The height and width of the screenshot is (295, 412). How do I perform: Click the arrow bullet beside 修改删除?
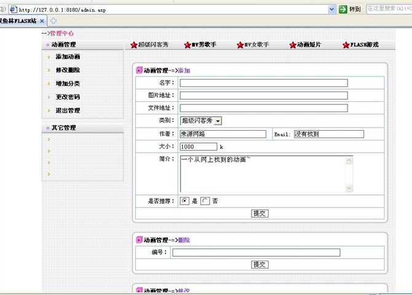pyautogui.click(x=49, y=70)
